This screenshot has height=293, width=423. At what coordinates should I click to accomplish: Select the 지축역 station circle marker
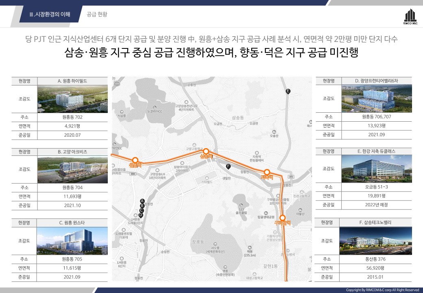click(267, 172)
